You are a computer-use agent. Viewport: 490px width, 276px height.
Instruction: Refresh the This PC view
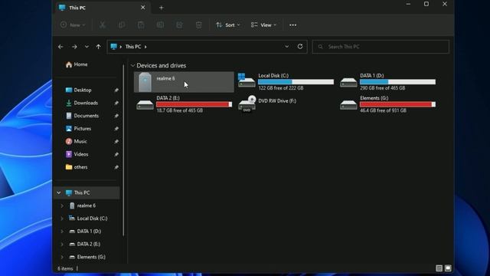coord(300,46)
